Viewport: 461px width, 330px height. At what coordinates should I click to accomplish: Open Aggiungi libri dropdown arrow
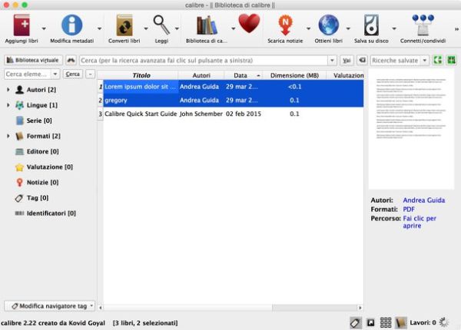click(44, 28)
